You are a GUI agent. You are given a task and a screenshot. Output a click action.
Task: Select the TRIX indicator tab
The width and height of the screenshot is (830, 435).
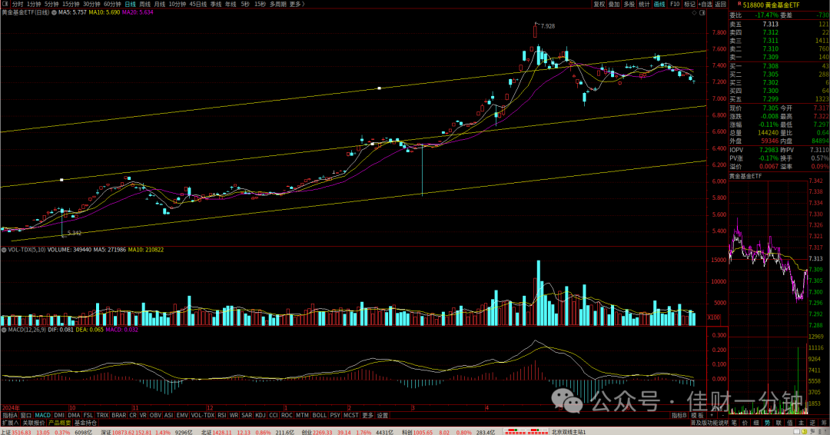tap(102, 416)
